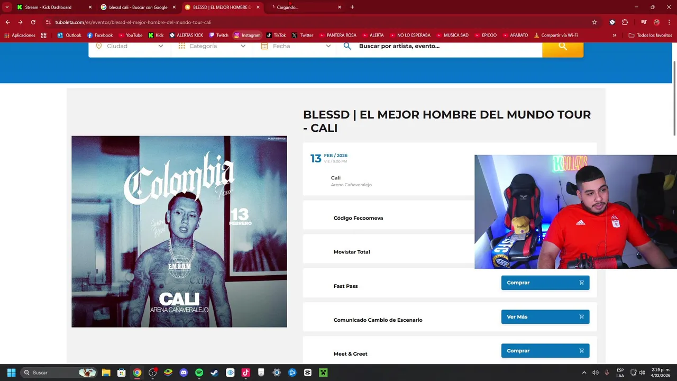Bookmark this page with the star icon
The height and width of the screenshot is (381, 677).
594,22
